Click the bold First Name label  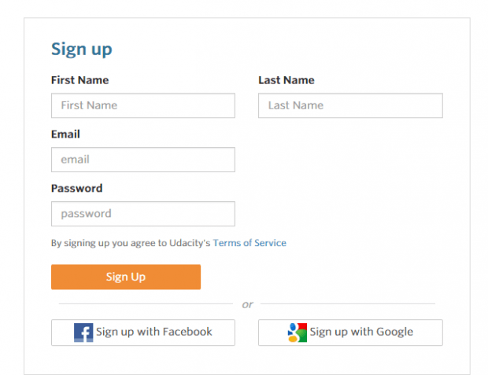pos(80,80)
